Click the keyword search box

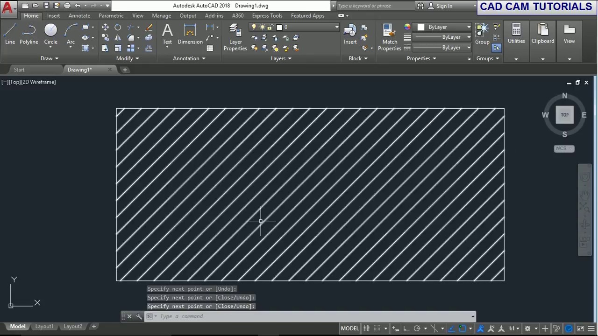click(375, 6)
